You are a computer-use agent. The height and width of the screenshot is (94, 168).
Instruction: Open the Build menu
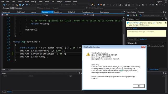point(27,2)
